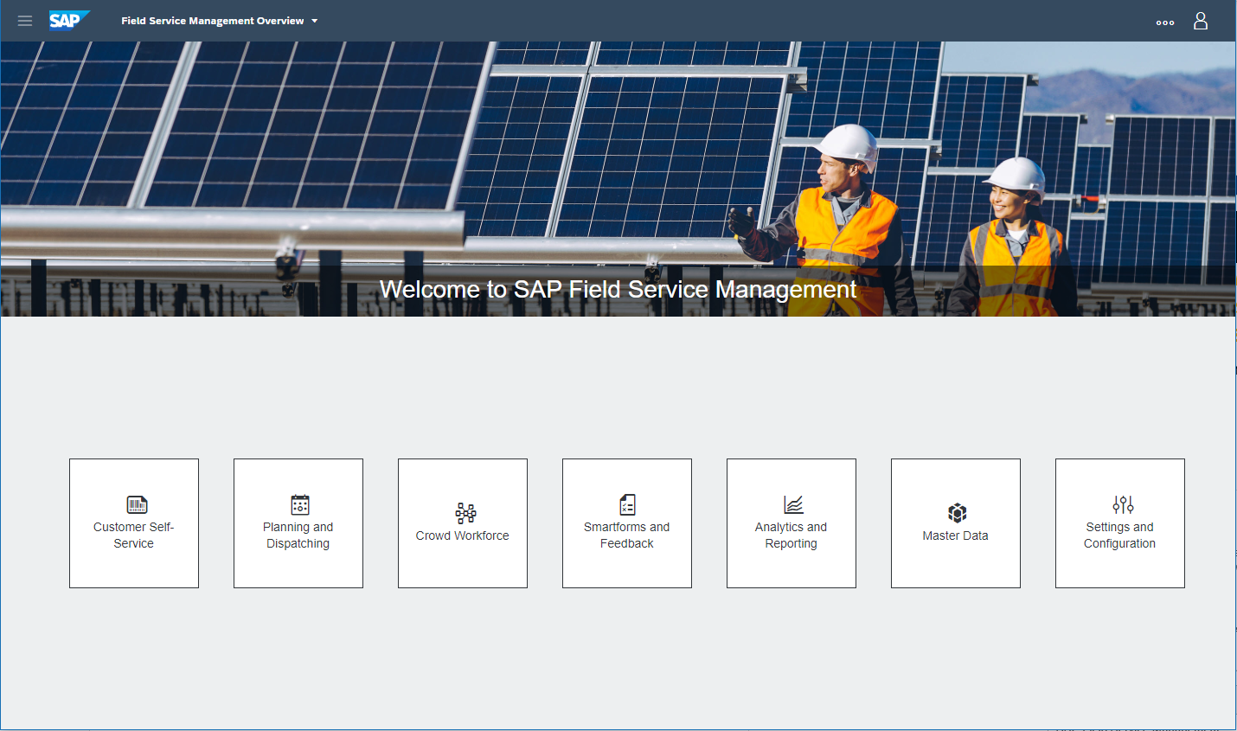Open the Customer Self-Service tile label
The image size is (1237, 731).
coord(134,535)
